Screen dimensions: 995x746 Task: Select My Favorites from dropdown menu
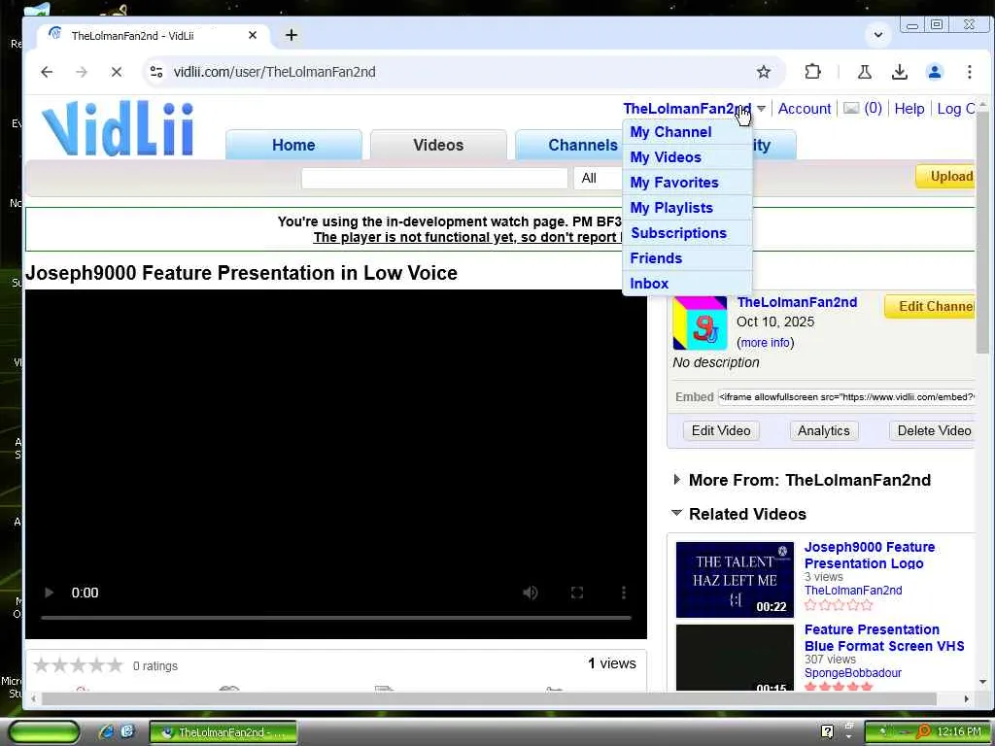tap(674, 183)
